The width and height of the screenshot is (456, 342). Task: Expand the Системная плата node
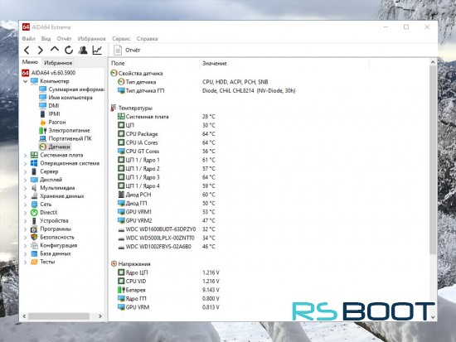tap(26, 156)
